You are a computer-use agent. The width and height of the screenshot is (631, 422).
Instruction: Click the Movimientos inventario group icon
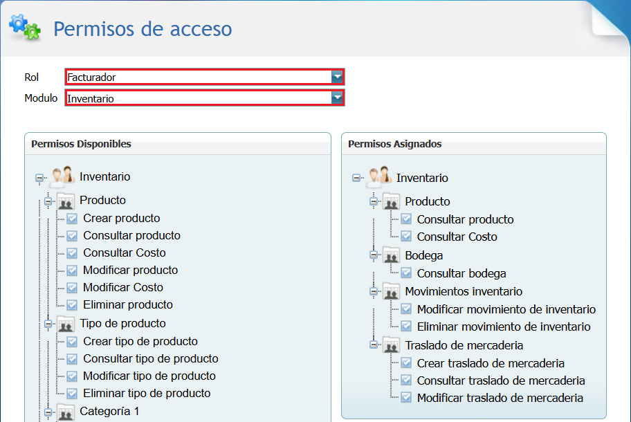point(391,291)
